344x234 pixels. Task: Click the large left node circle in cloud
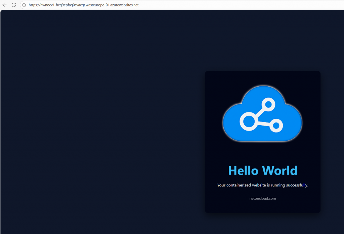point(249,121)
